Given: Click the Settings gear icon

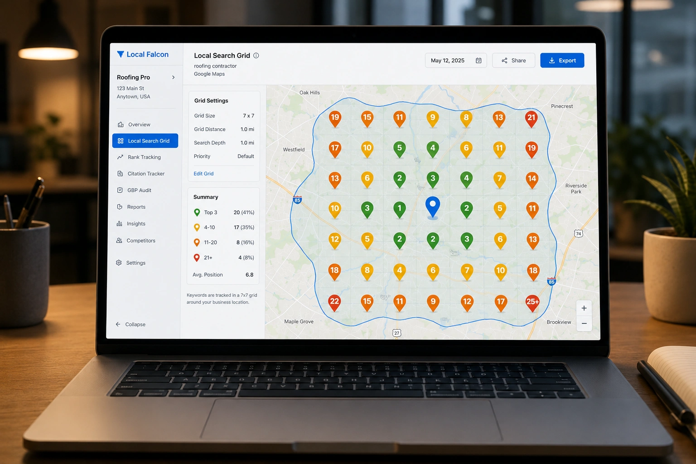Looking at the screenshot, I should [x=119, y=263].
